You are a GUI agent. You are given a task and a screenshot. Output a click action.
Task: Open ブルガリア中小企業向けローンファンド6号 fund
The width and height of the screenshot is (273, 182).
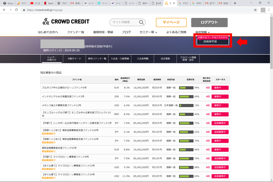tap(64, 88)
